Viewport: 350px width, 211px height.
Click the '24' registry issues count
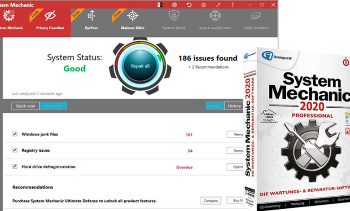190,151
